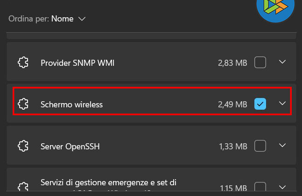Enable the Provider SNMP WMI checkbox
Screen dimensions: 302x196
point(260,63)
